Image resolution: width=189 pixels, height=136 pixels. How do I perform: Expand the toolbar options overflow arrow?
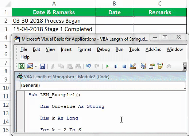[x=185, y=66]
